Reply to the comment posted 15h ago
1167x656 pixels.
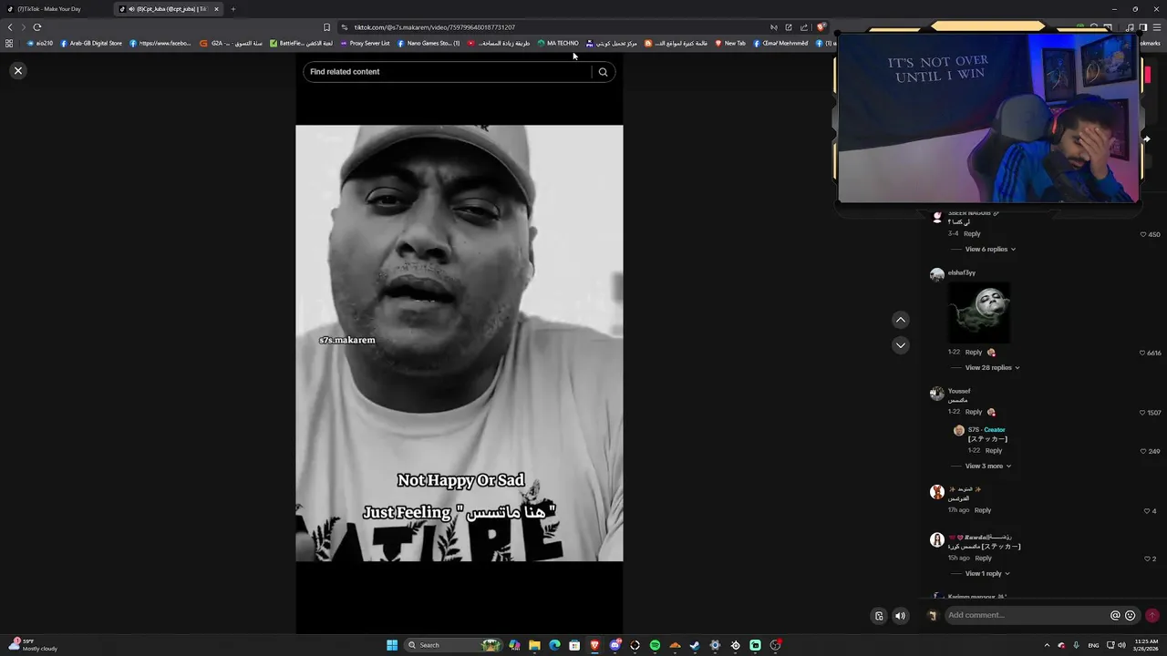(983, 558)
